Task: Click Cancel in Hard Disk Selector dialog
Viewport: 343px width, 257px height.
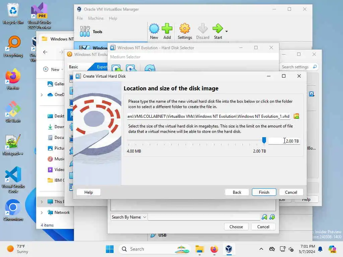Action: tap(263, 227)
